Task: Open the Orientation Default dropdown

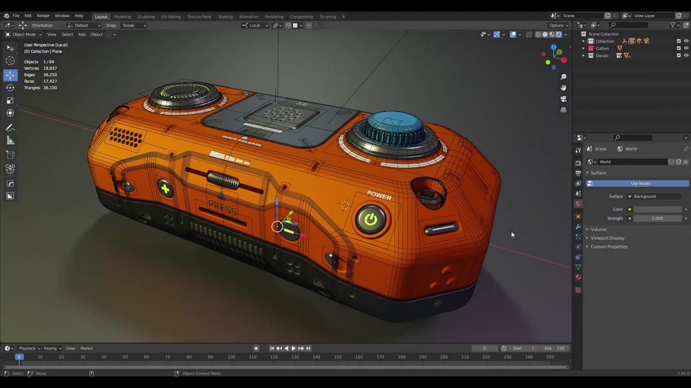Action: [83, 25]
